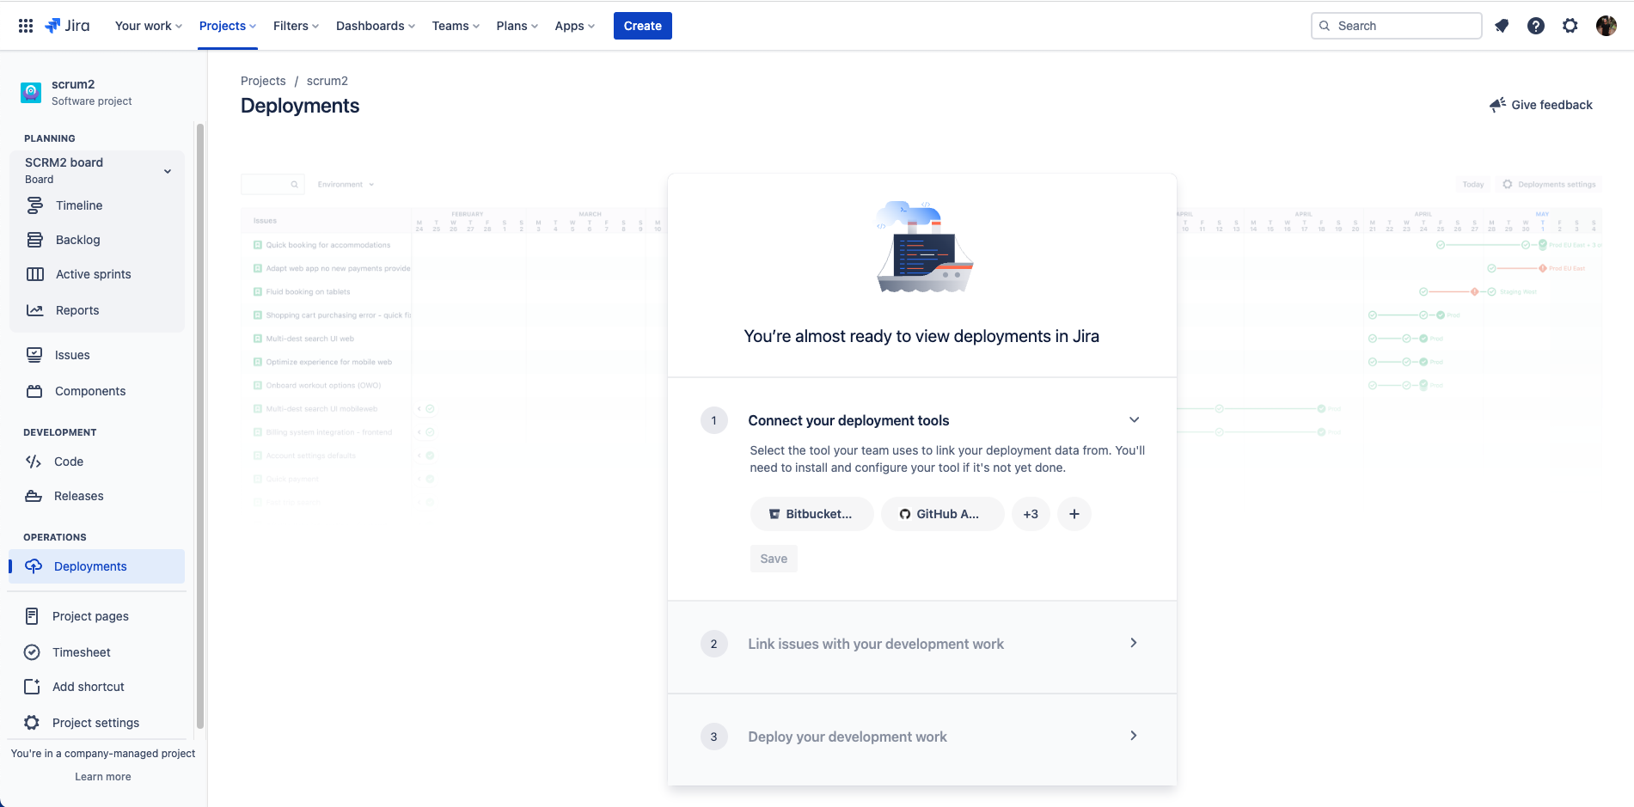
Task: Open Project settings
Action: point(97,723)
